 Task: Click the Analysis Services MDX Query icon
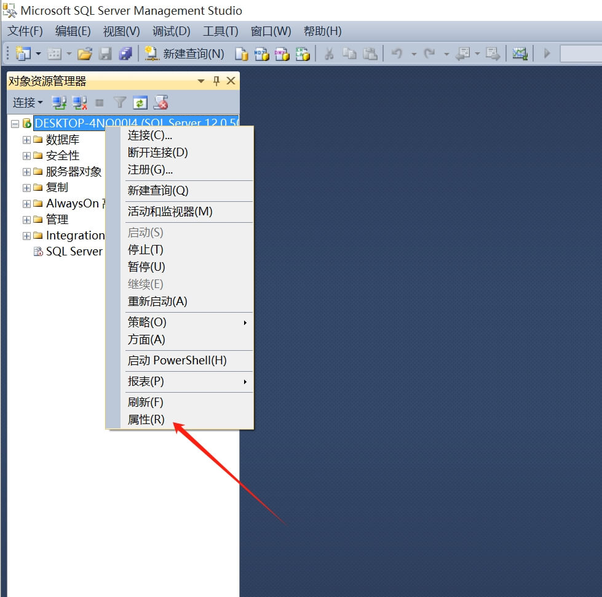pyautogui.click(x=262, y=54)
